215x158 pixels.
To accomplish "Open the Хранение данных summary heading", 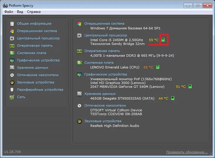I will click(100, 94).
